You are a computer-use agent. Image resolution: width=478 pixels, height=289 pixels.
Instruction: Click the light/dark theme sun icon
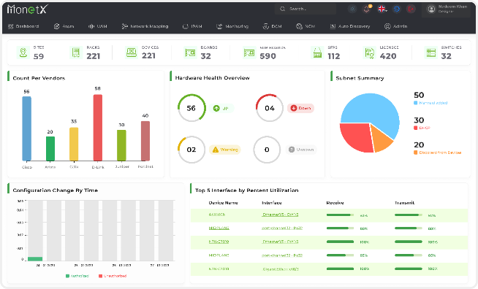(x=352, y=9)
